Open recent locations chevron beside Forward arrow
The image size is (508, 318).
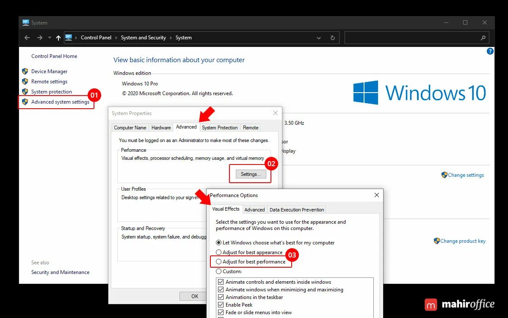(x=50, y=38)
